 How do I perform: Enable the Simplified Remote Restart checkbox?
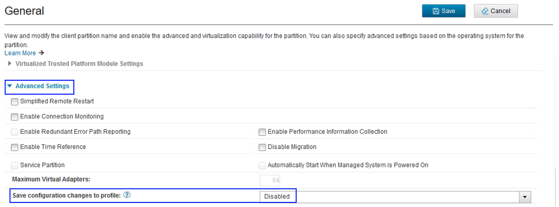click(x=15, y=101)
